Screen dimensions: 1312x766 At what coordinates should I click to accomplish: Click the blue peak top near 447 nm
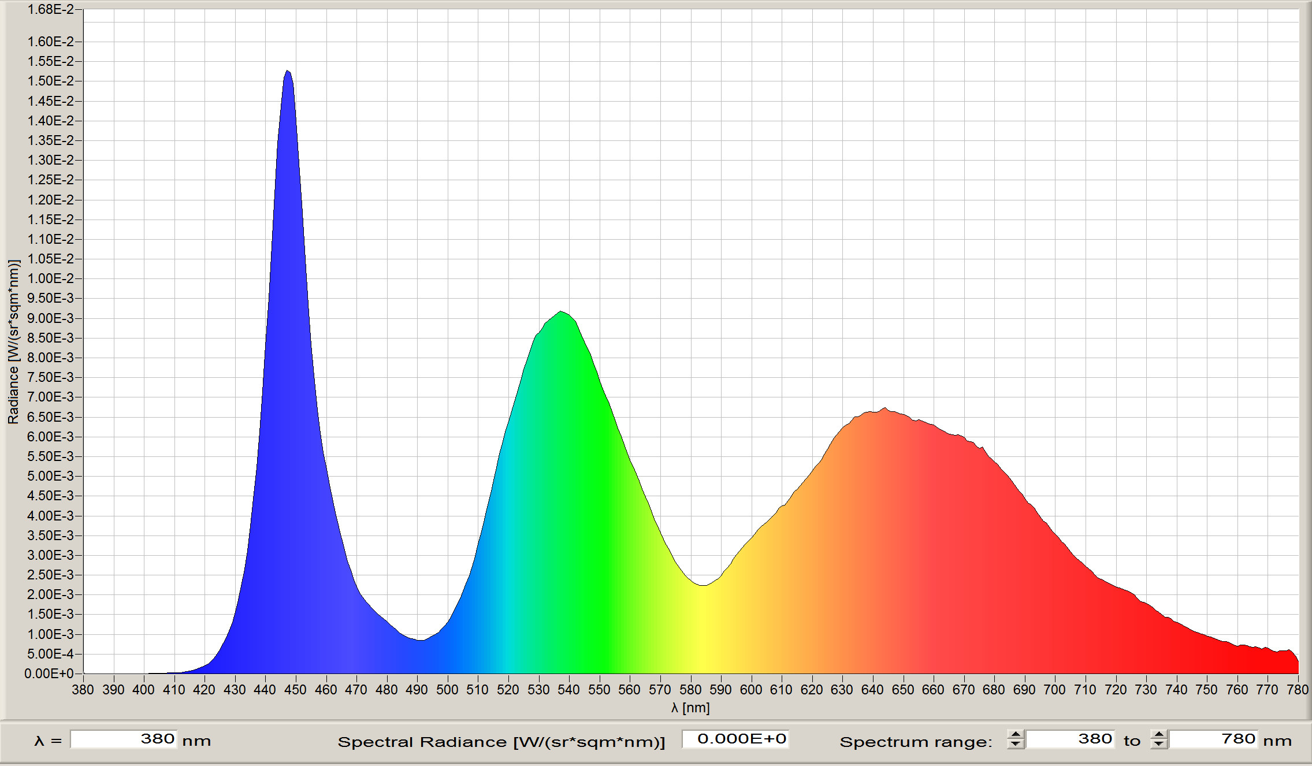(x=287, y=72)
